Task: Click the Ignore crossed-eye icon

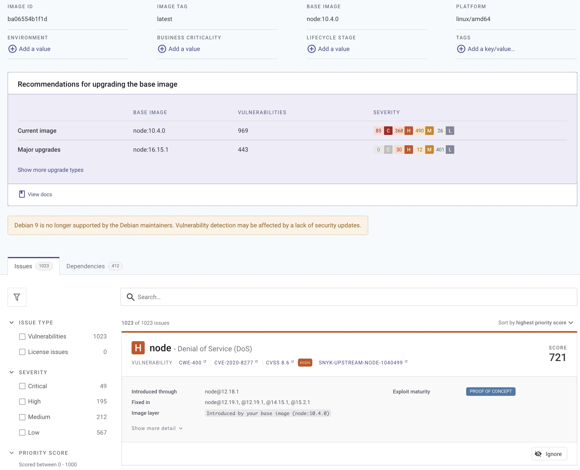Action: [x=538, y=454]
